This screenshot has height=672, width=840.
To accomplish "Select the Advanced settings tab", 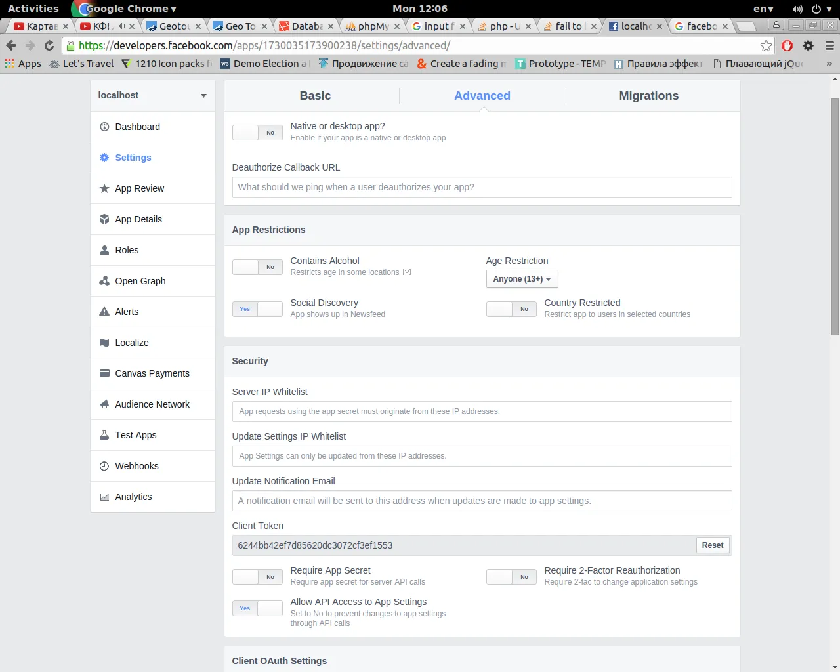I will (482, 96).
